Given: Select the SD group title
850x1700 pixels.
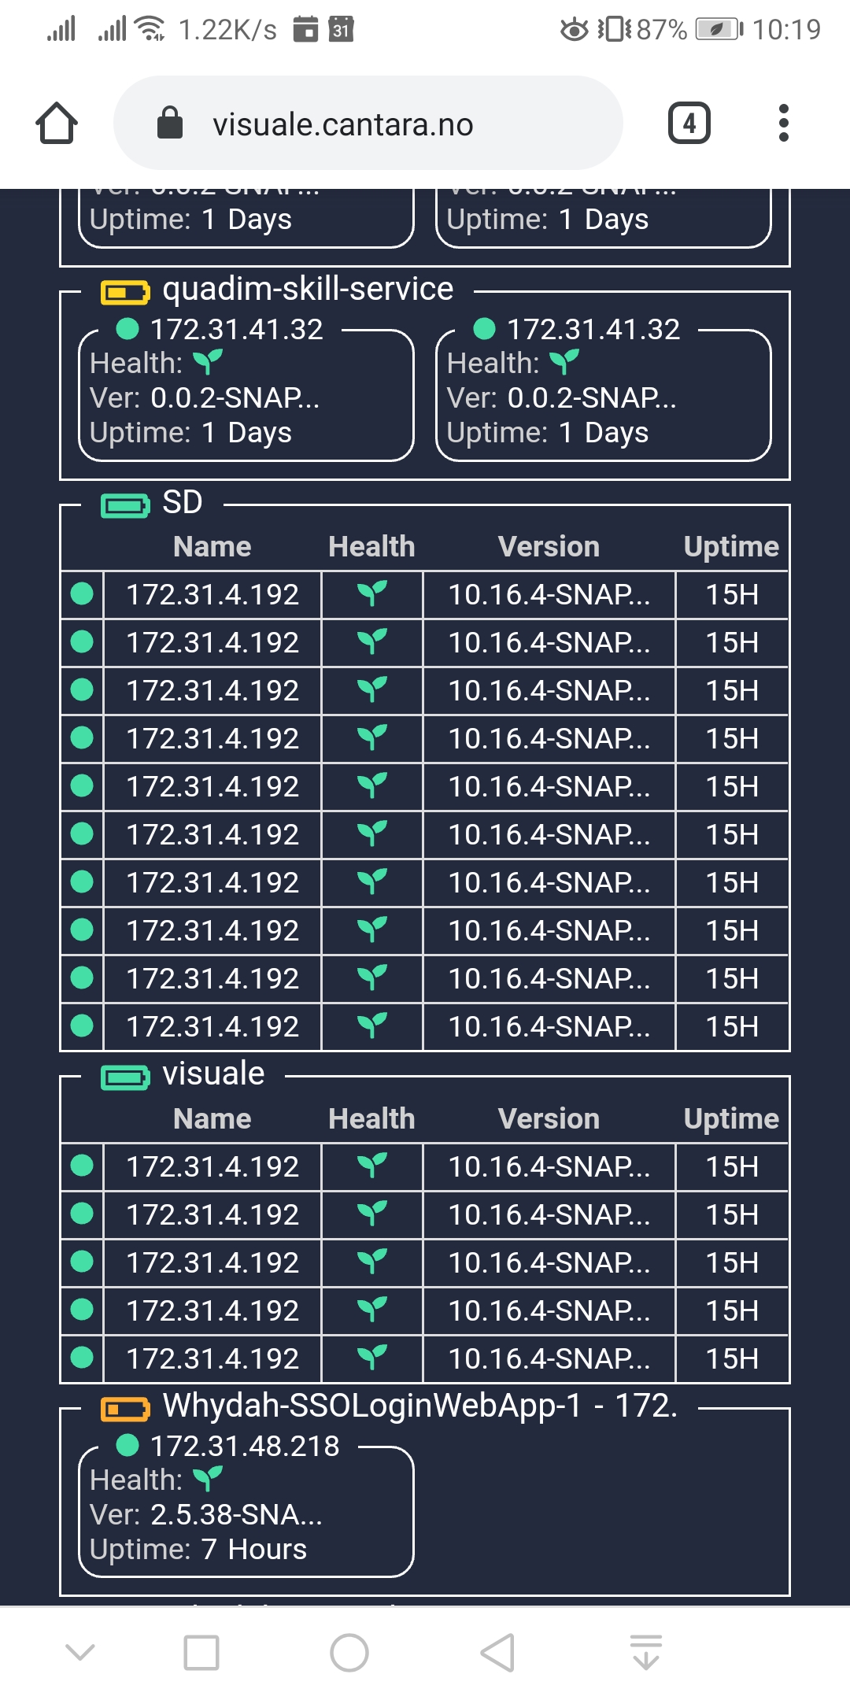Looking at the screenshot, I should coord(183,502).
